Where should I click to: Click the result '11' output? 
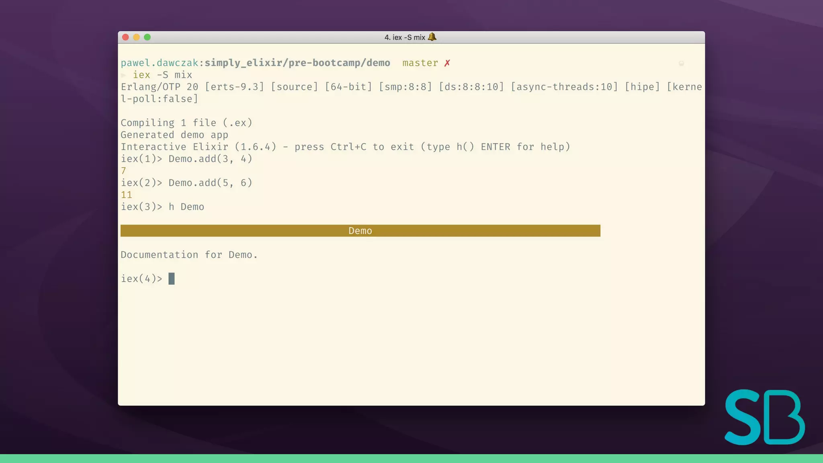point(127,195)
